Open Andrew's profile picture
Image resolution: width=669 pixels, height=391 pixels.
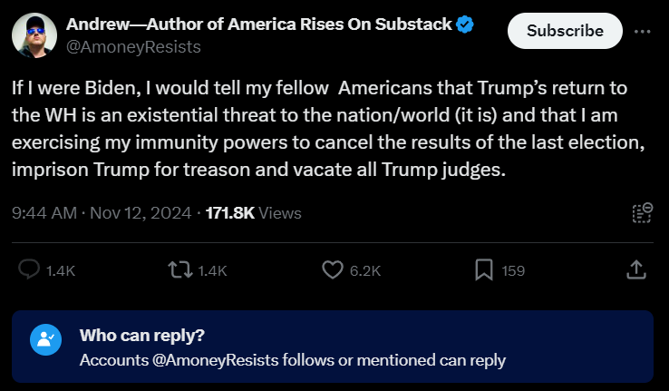[34, 35]
